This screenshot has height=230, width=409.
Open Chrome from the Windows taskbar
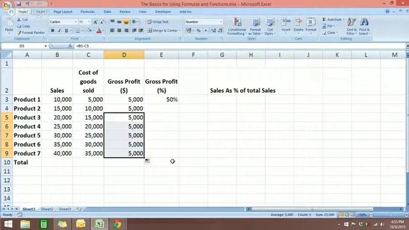(x=117, y=224)
